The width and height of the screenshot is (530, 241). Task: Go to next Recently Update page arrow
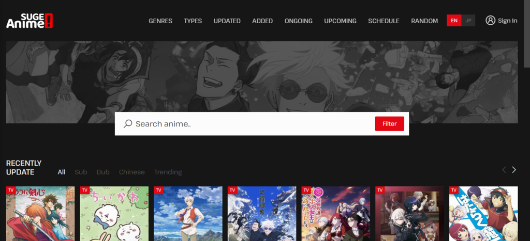coord(514,170)
